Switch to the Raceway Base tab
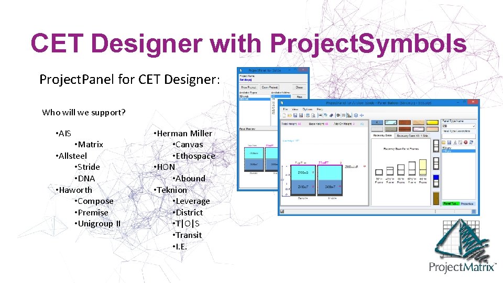 382,136
